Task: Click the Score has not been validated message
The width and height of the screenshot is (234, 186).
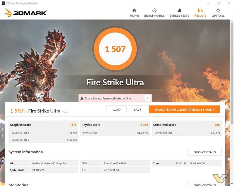Action: (x=108, y=98)
